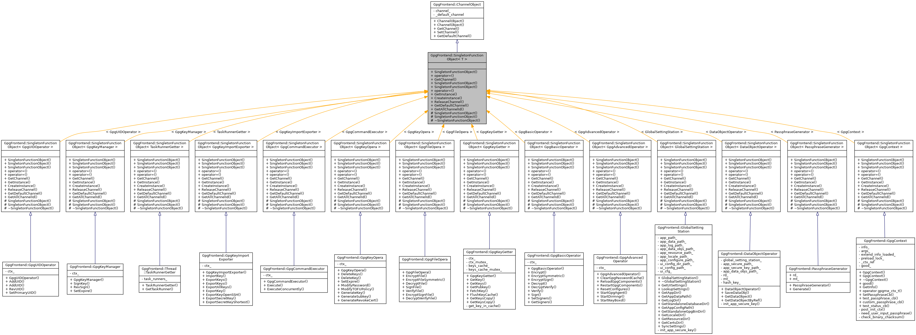The image size is (916, 335).
Task: Open SingletonFunctionObject< GpgKeyOpera > node header
Action: tap(360, 145)
